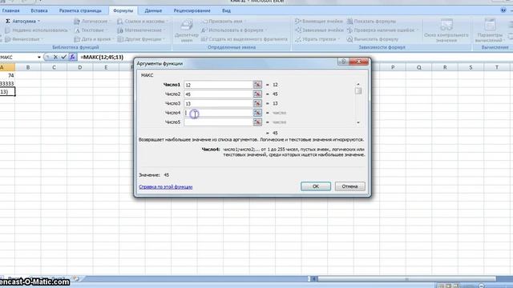Open the Недавно использовались functions list
The width and height of the screenshot is (513, 288).
pyautogui.click(x=37, y=30)
